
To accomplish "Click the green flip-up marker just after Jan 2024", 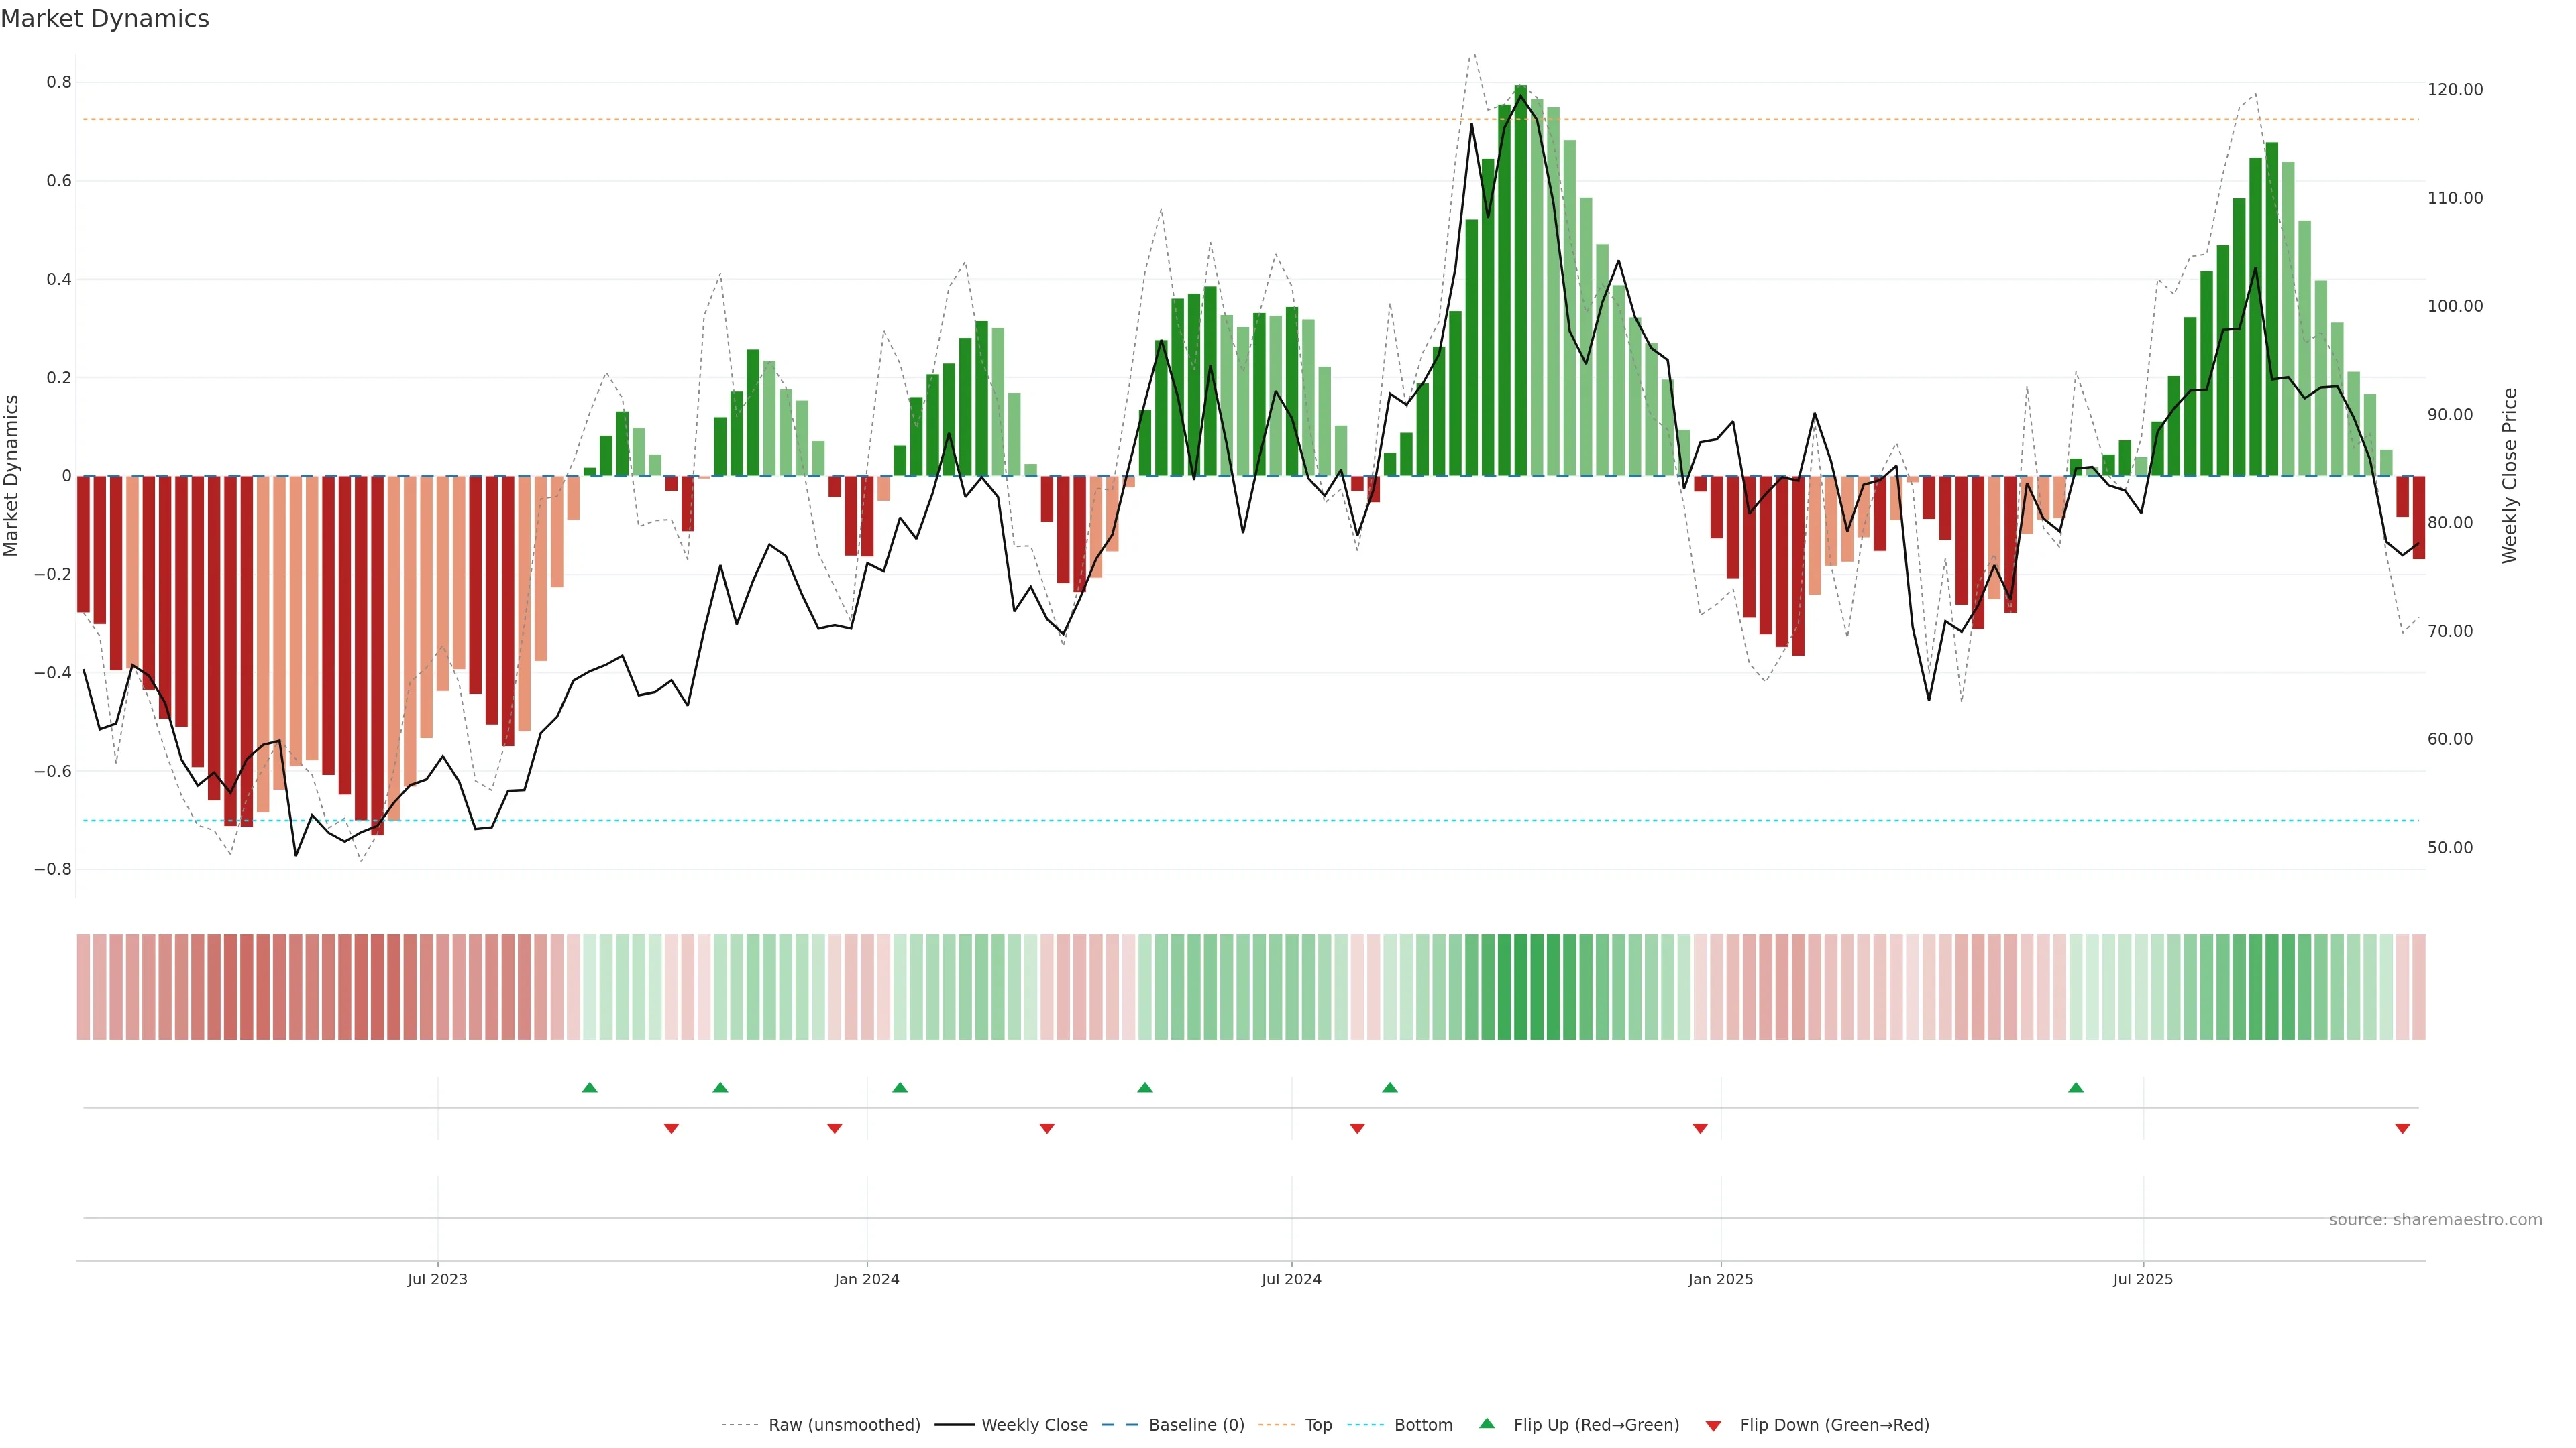I will (899, 1087).
